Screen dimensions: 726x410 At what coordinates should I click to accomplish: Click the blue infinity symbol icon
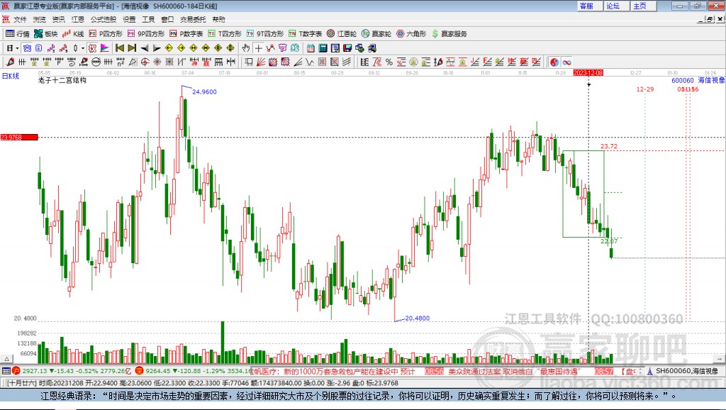566,62
